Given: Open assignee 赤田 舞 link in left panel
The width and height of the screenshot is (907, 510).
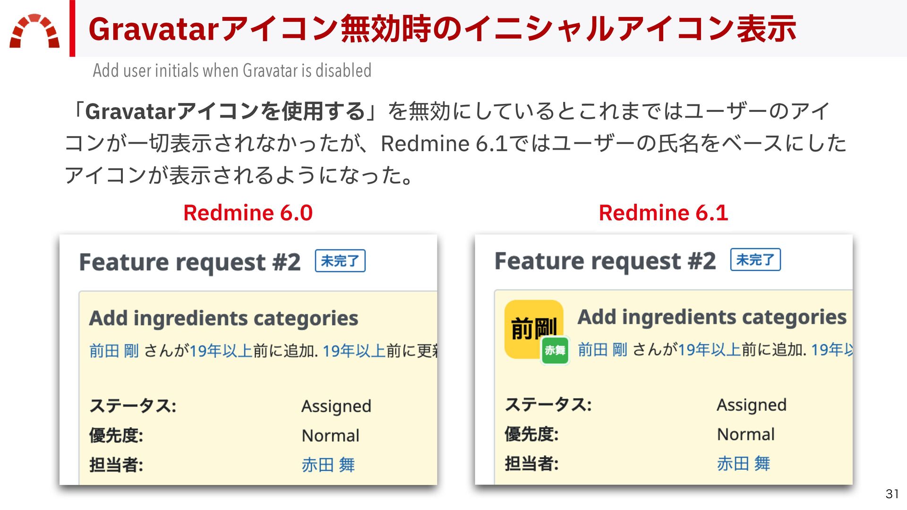Looking at the screenshot, I should 328,465.
